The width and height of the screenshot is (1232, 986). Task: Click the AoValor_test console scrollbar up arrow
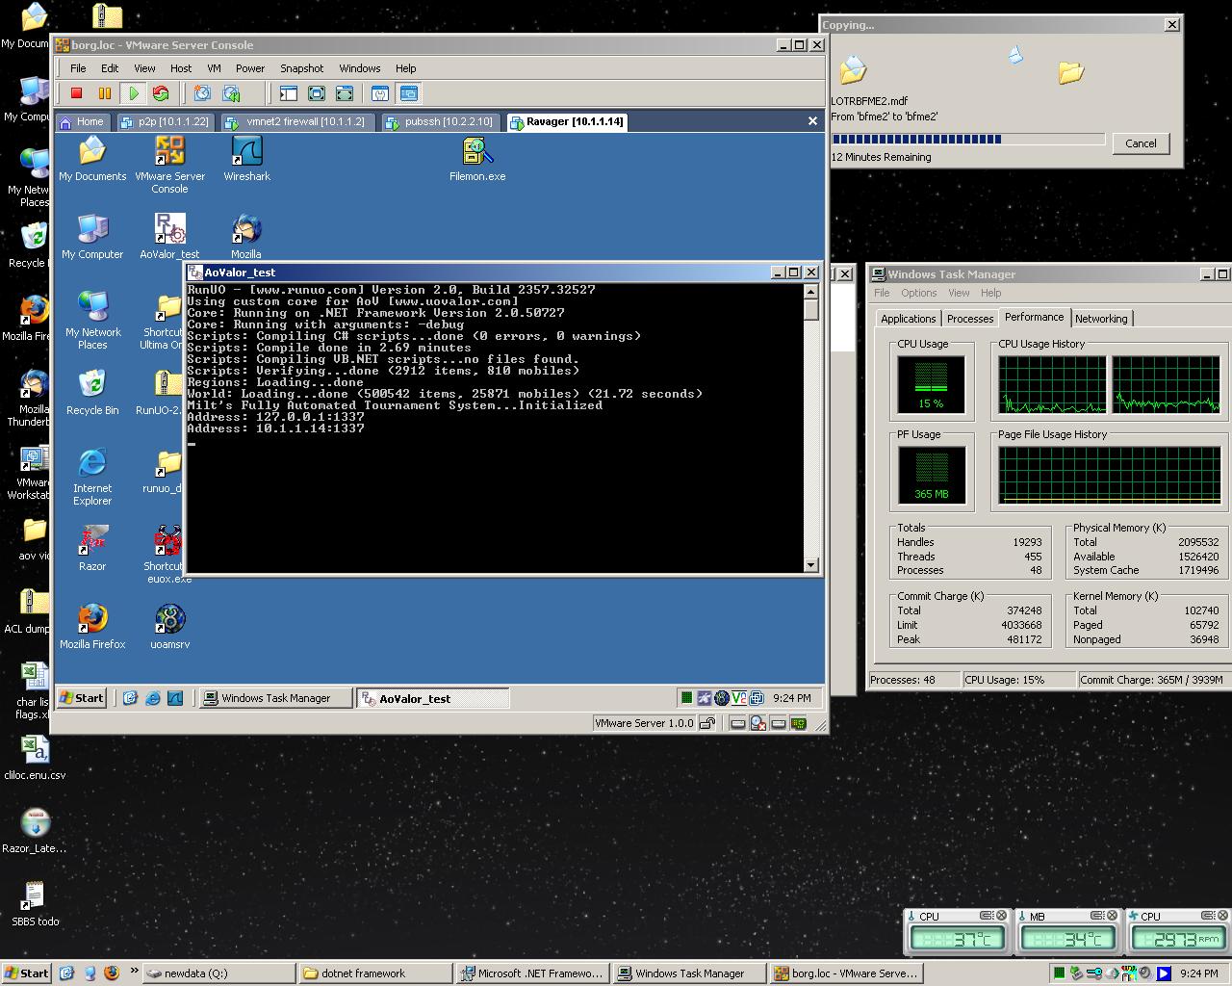pyautogui.click(x=811, y=291)
